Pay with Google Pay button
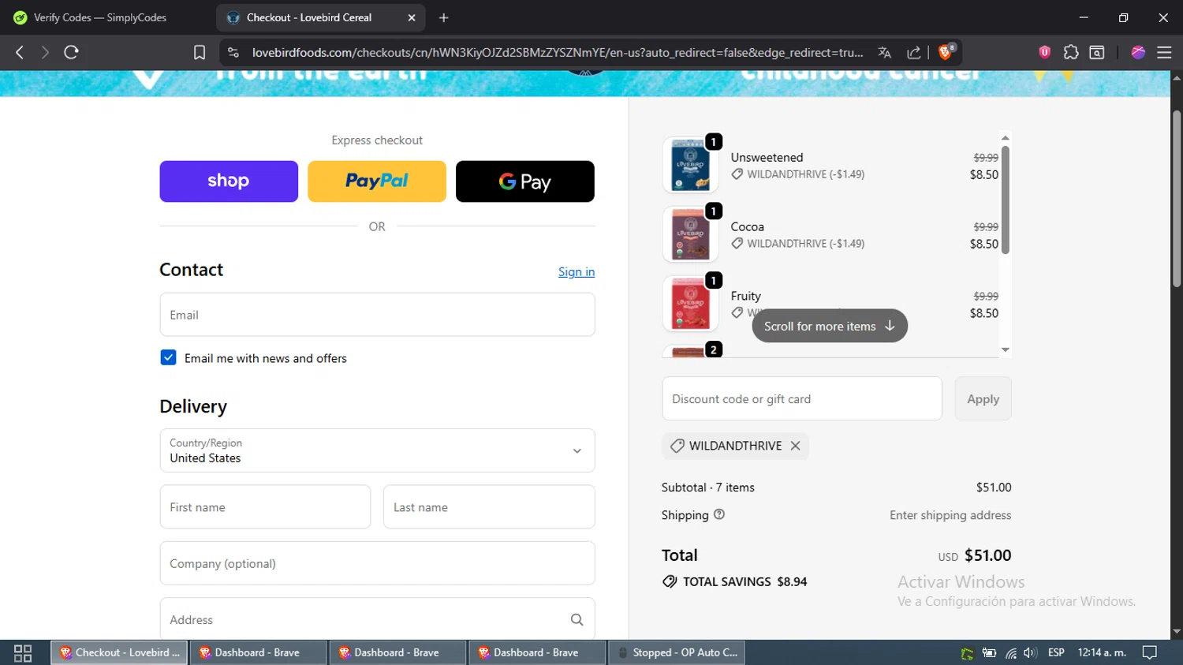The height and width of the screenshot is (665, 1183). tap(525, 181)
